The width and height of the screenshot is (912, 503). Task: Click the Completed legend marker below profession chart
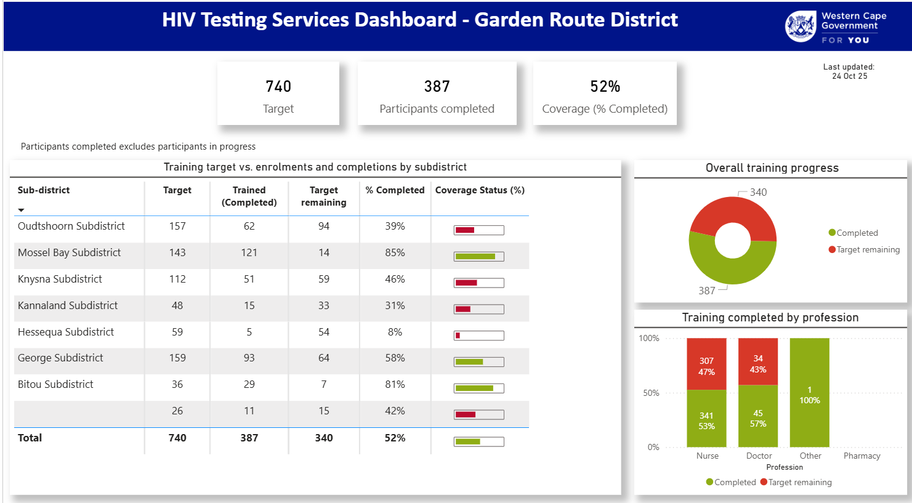pos(709,482)
